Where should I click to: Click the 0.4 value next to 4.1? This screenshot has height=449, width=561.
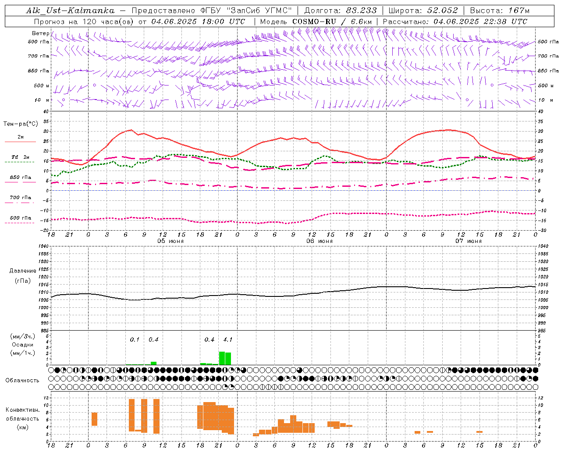click(209, 340)
